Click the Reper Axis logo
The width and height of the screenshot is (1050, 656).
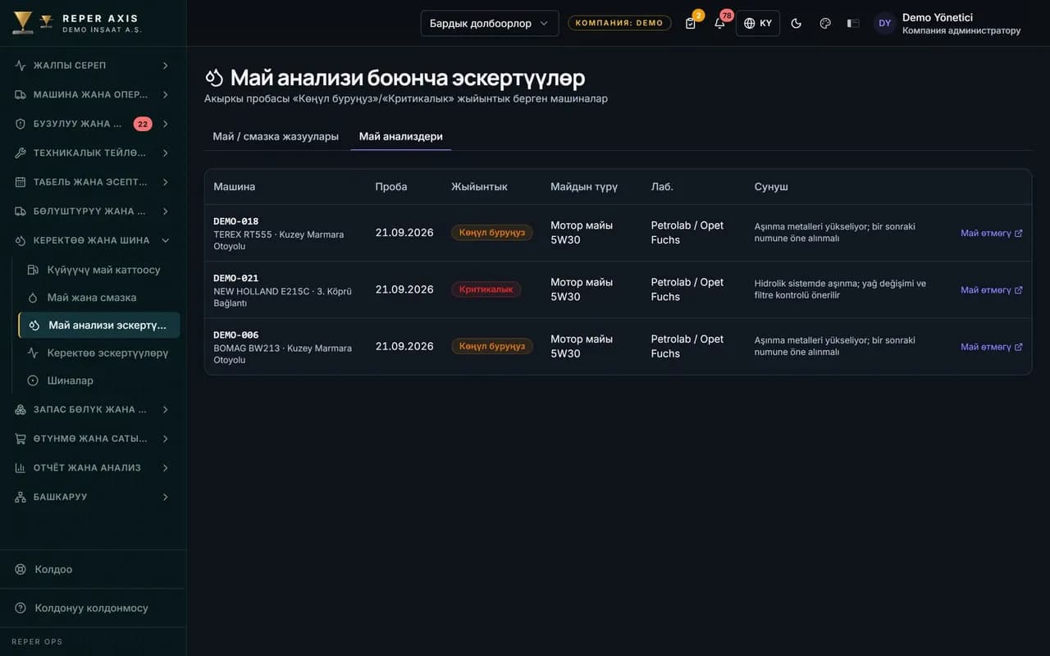[77, 23]
